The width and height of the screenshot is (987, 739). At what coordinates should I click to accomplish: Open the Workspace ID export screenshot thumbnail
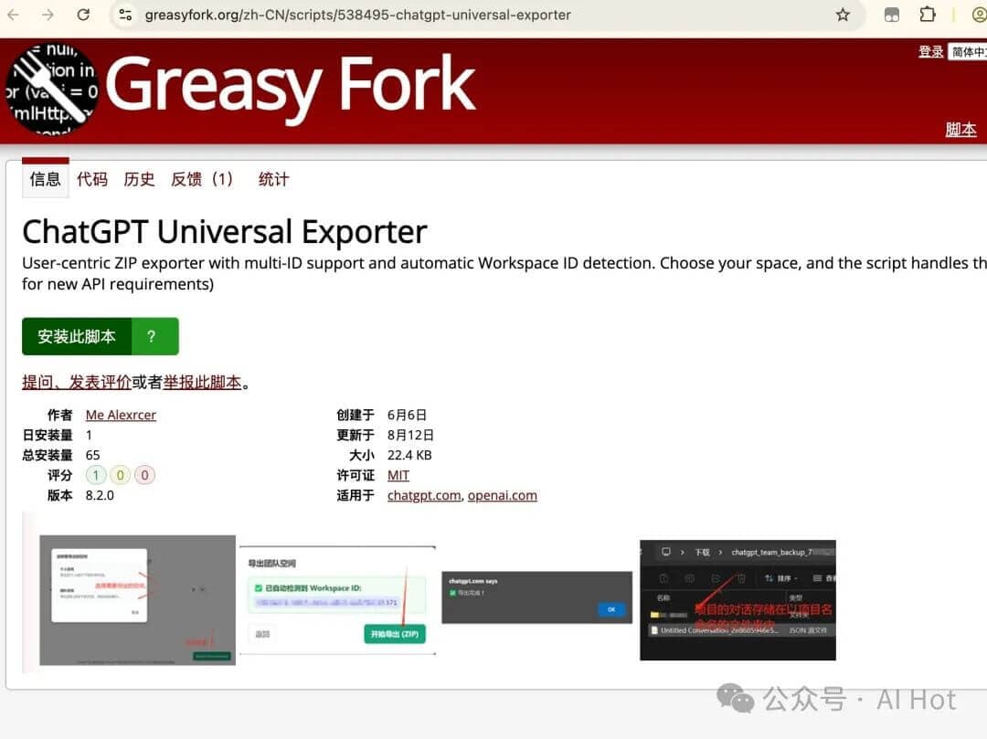pyautogui.click(x=337, y=598)
